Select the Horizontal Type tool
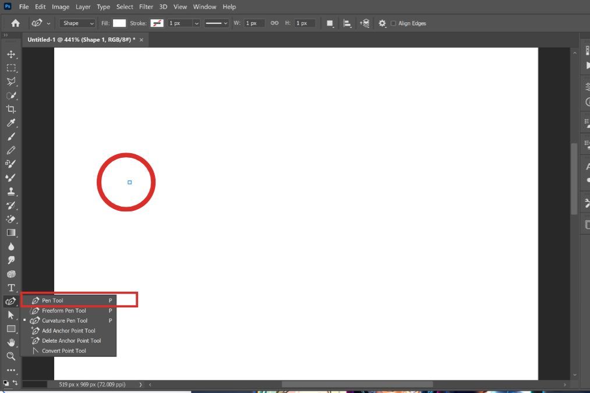 pos(10,288)
